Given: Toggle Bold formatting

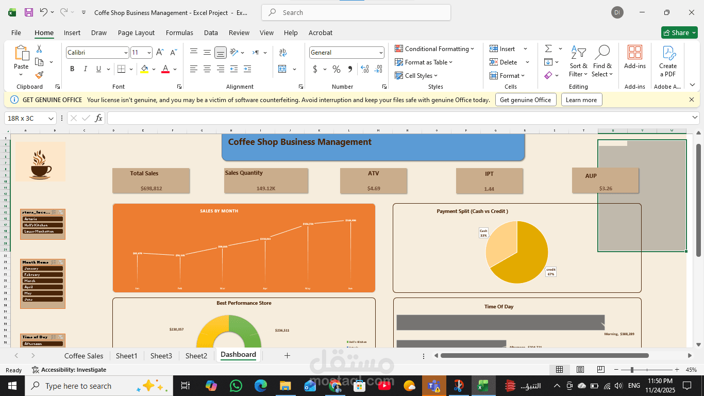Looking at the screenshot, I should tap(72, 69).
